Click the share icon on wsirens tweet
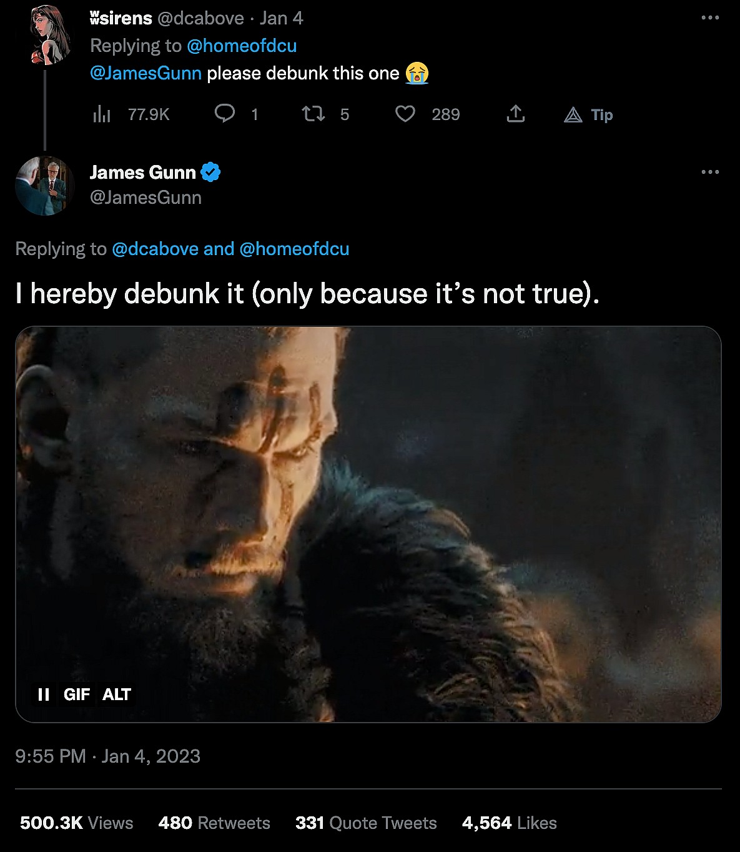 coord(515,114)
